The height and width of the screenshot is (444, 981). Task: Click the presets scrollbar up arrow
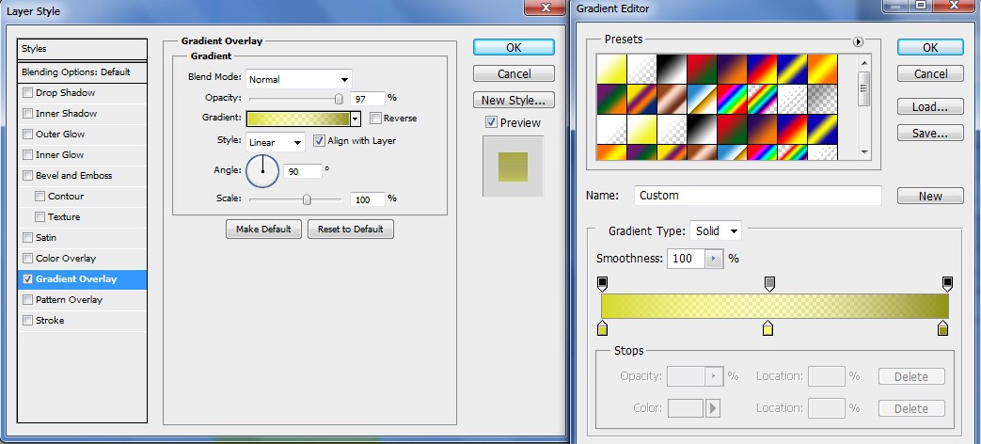coord(864,62)
